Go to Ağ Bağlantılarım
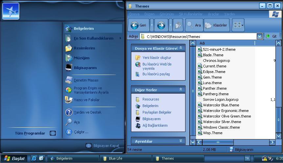Image resolution: width=283 pixels, height=163 pixels. coord(155,125)
